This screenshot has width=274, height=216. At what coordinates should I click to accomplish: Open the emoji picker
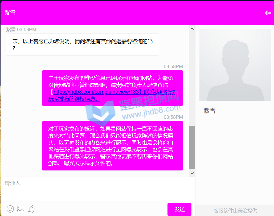click(x=10, y=209)
